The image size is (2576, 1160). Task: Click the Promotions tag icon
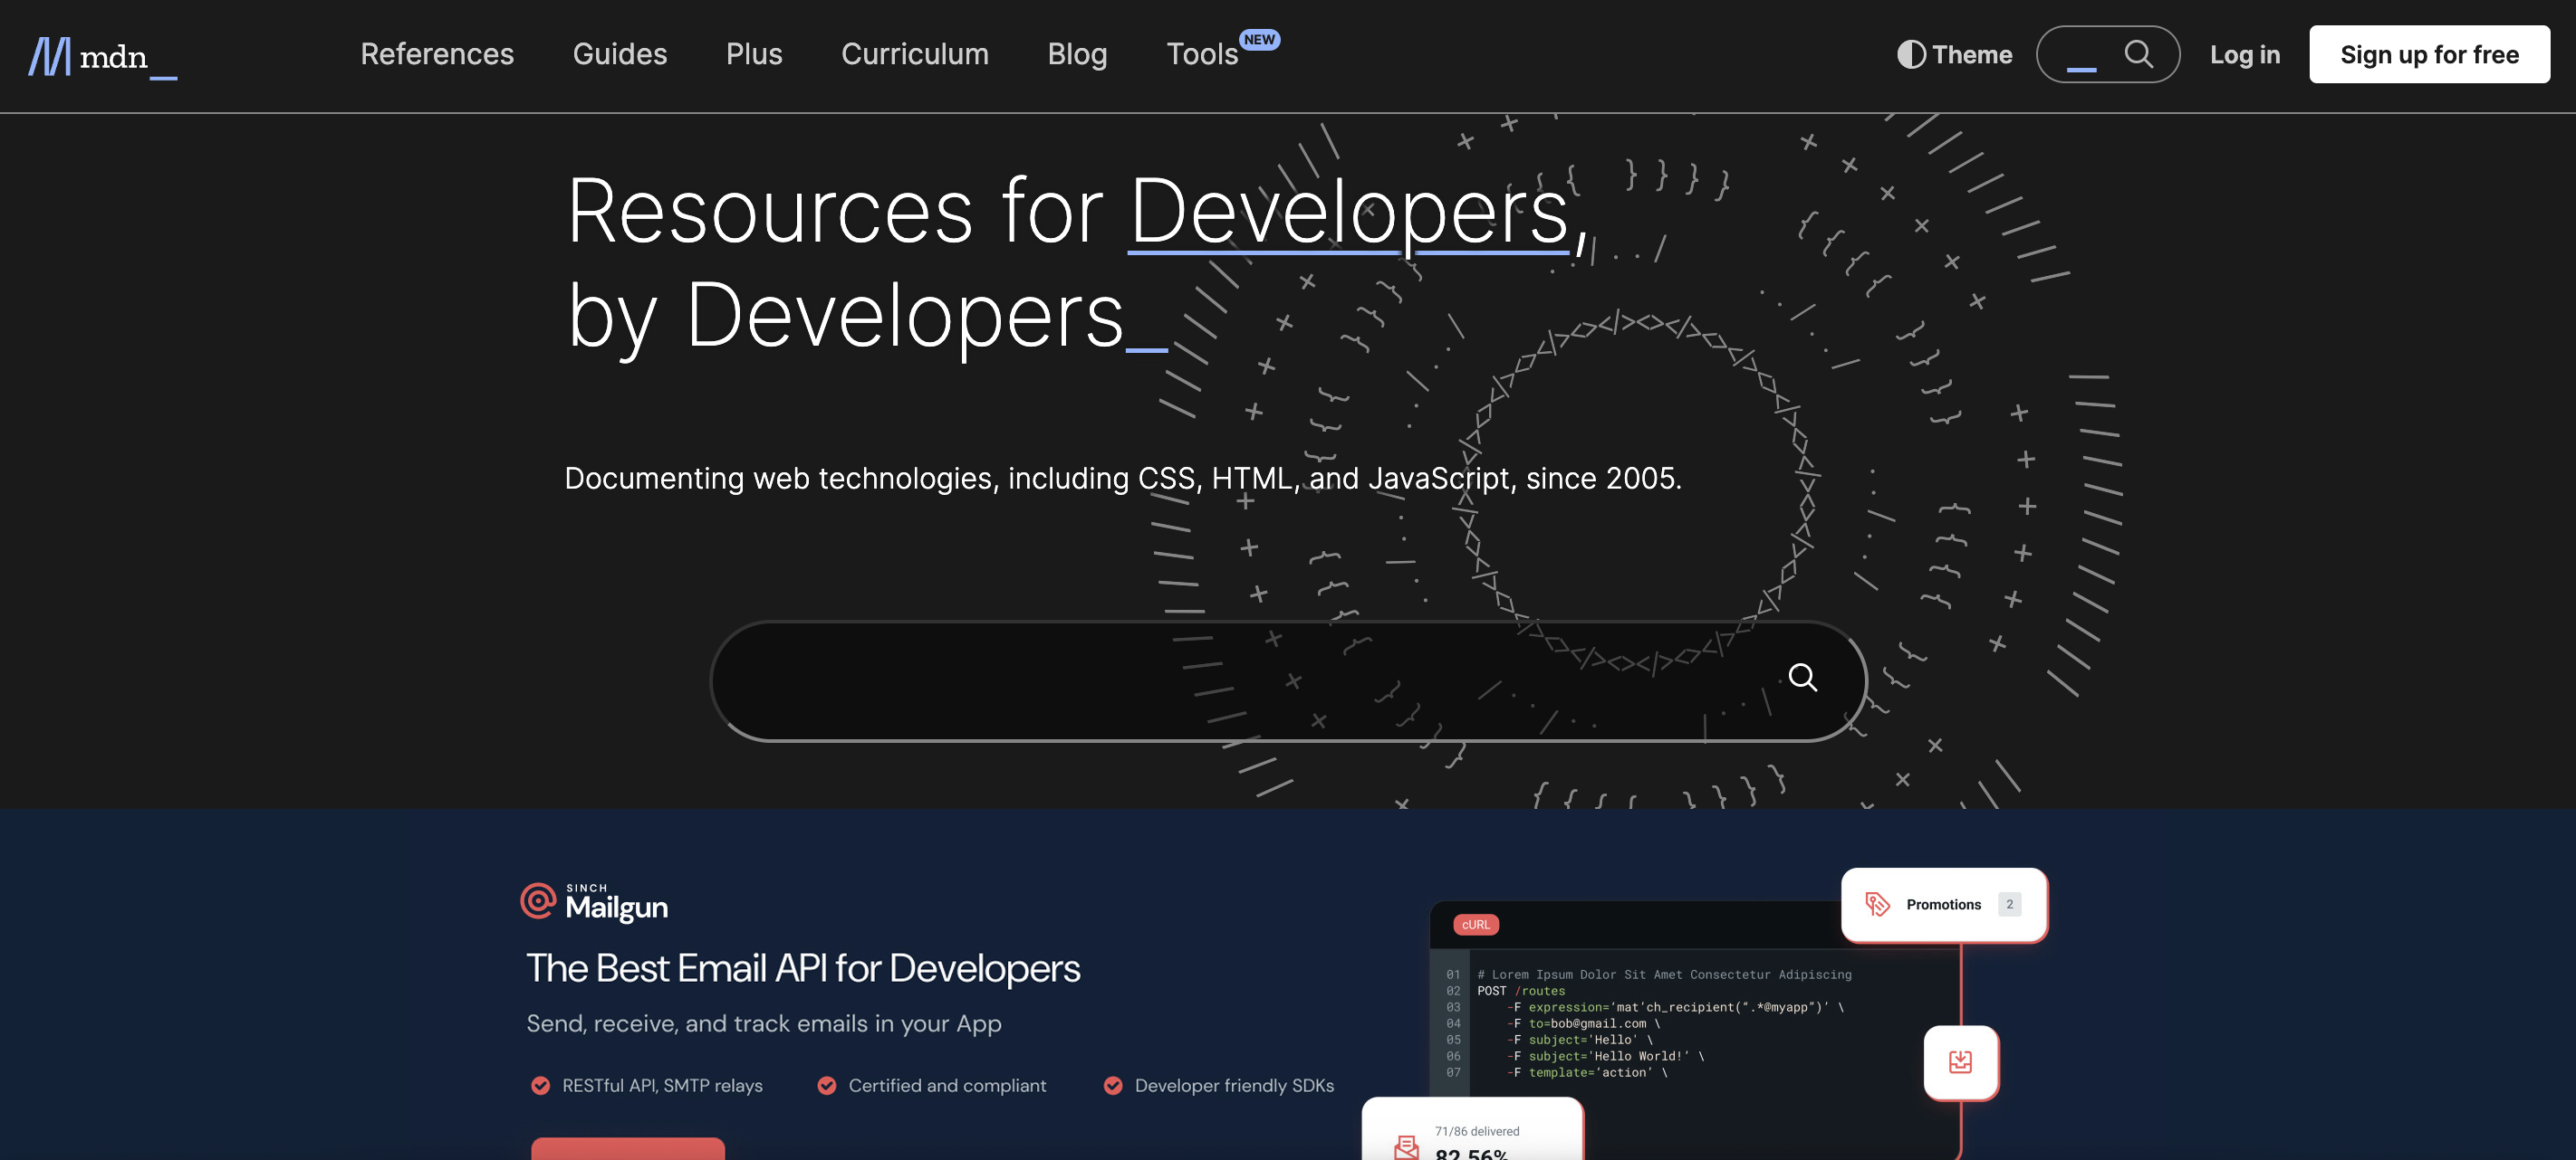(1877, 904)
